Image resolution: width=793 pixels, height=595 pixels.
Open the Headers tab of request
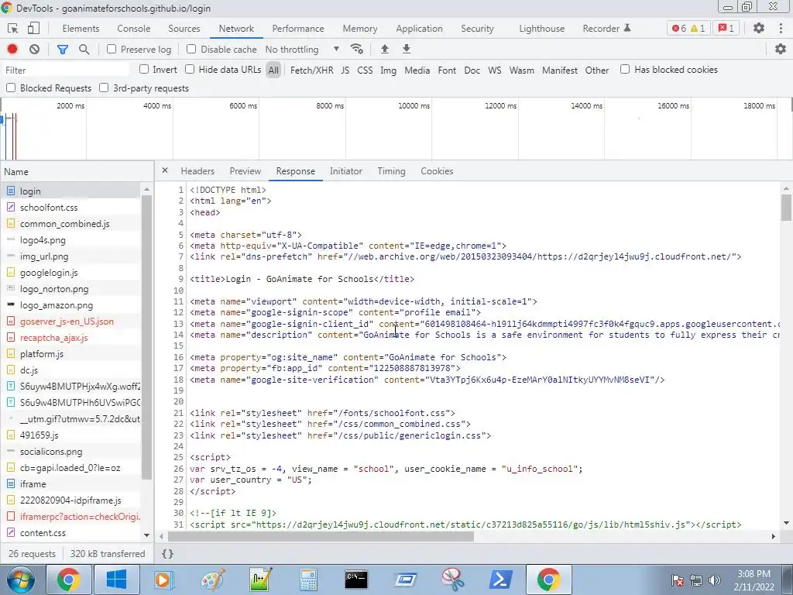click(197, 171)
